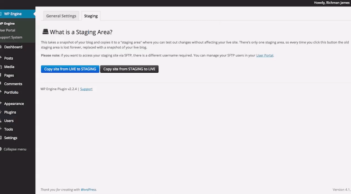Click the Version number in footer
Image resolution: width=351 pixels, height=194 pixels.
pyautogui.click(x=342, y=190)
